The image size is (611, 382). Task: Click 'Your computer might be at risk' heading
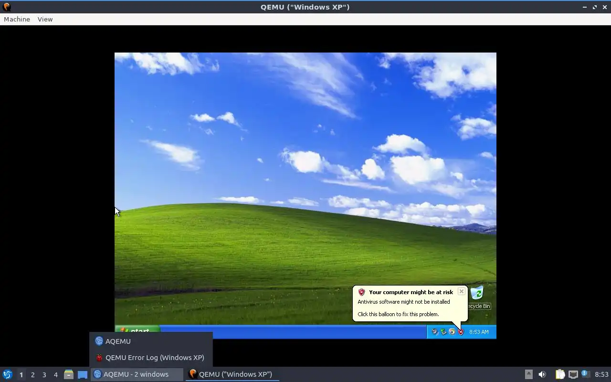point(411,292)
